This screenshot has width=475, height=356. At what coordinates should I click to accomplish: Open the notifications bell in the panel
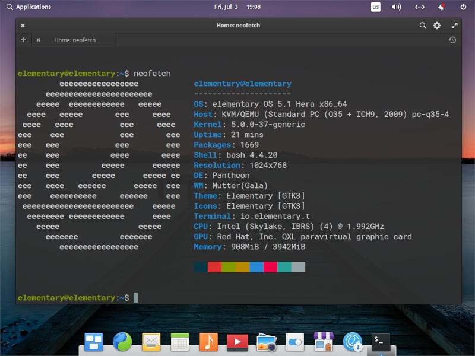(440, 7)
